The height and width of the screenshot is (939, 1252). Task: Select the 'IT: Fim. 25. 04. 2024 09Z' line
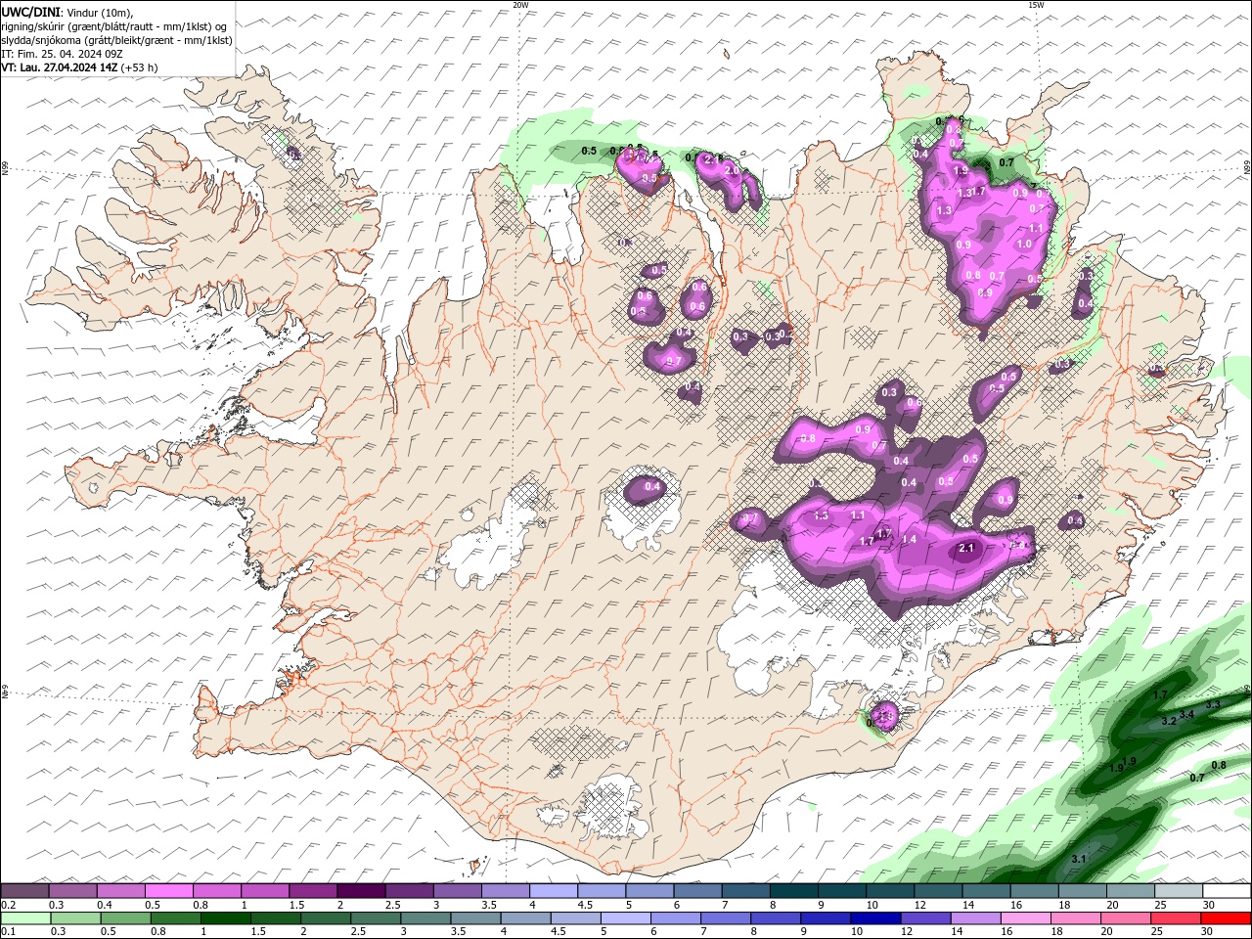pos(61,54)
